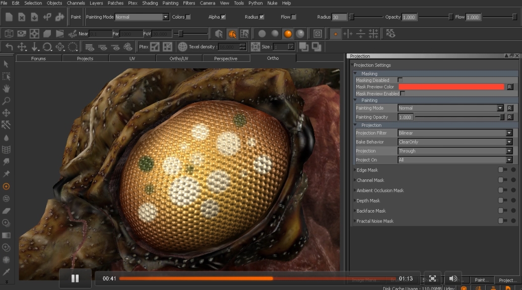Select the pin tool in the sidebar
The image size is (522, 290).
coord(6,174)
